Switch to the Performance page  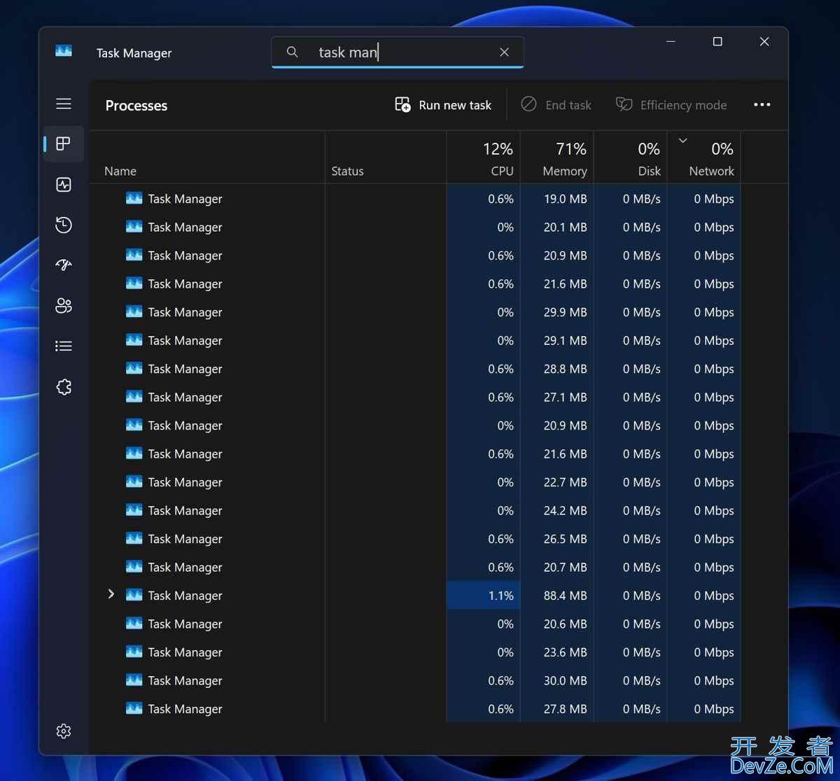(x=63, y=184)
